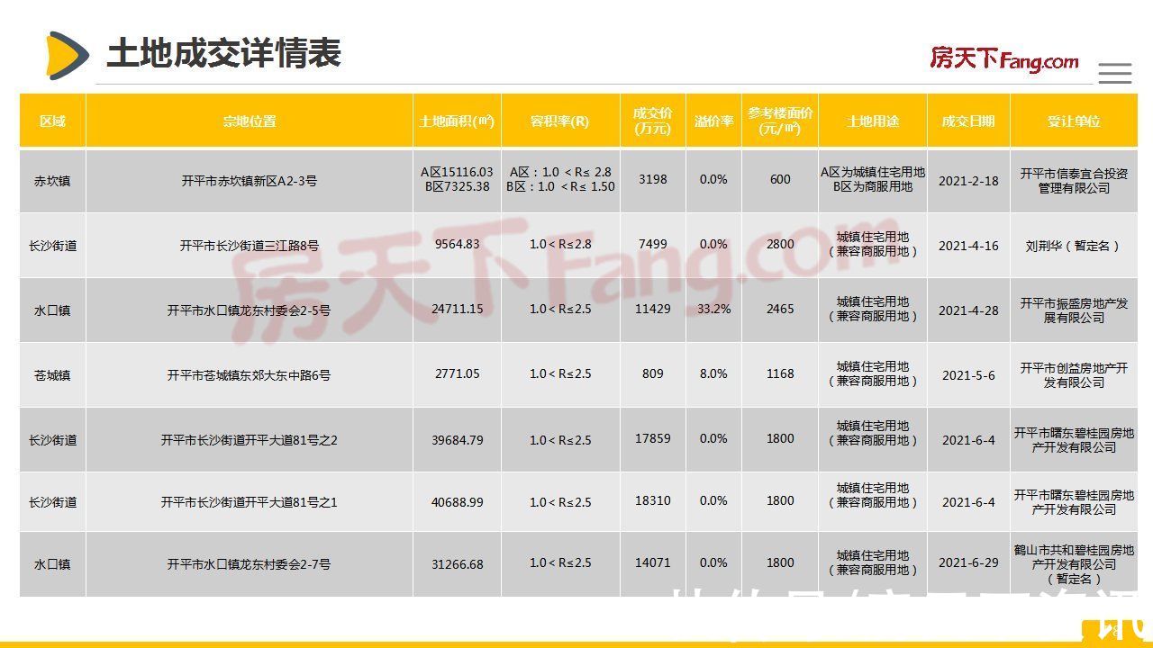Open the hamburger menu icon at top right

[1114, 73]
